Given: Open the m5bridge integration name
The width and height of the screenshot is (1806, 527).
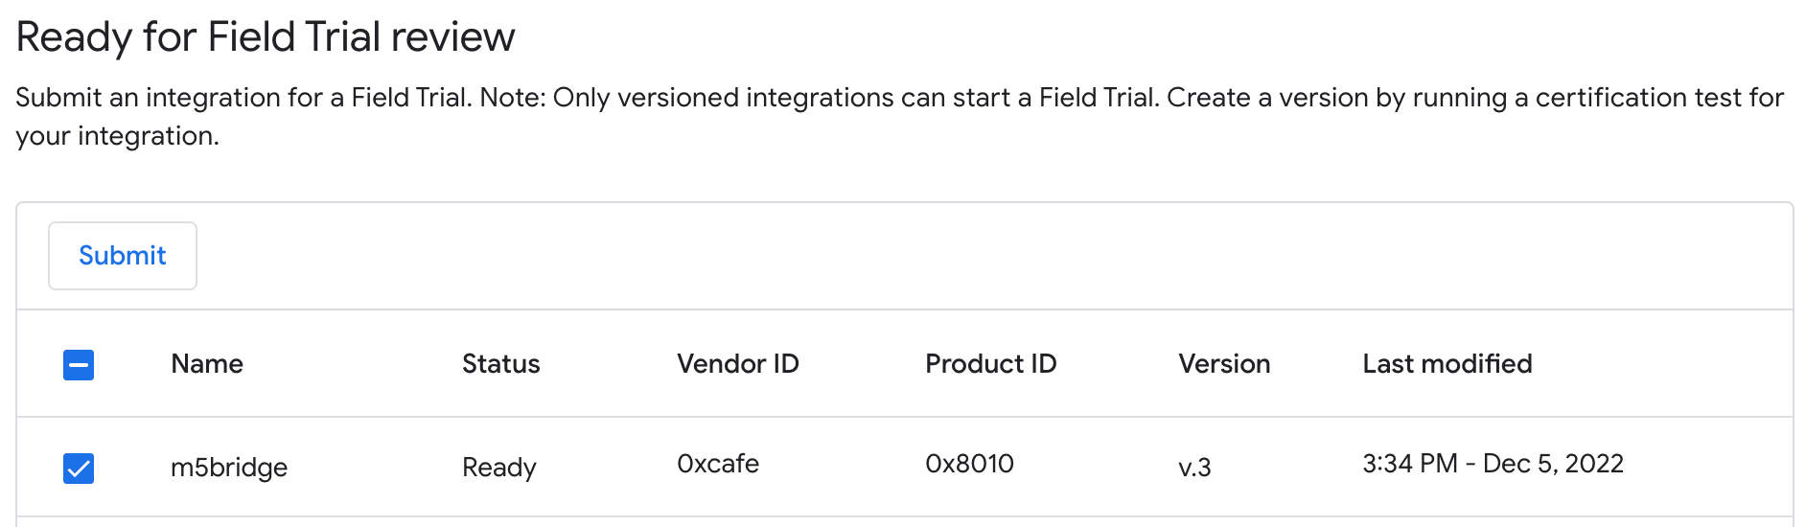Looking at the screenshot, I should (229, 468).
